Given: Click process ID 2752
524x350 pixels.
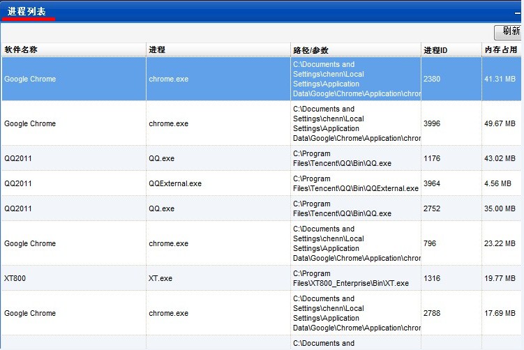Looking at the screenshot, I should [432, 208].
